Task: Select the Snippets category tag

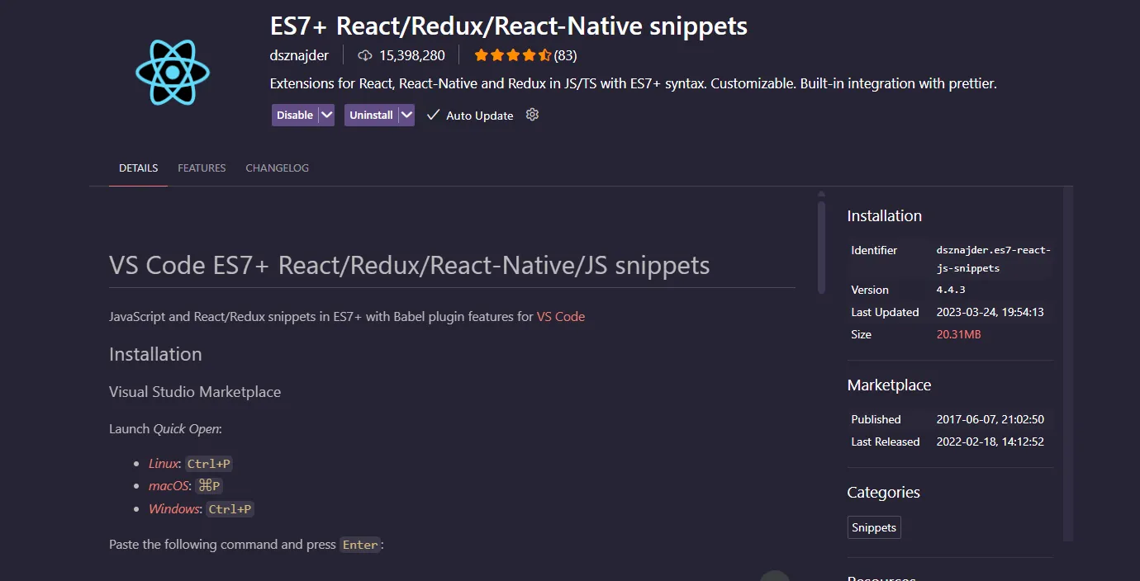Action: pyautogui.click(x=873, y=527)
